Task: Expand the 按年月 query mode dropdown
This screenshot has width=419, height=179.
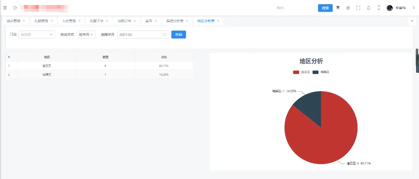Action: pyautogui.click(x=86, y=35)
